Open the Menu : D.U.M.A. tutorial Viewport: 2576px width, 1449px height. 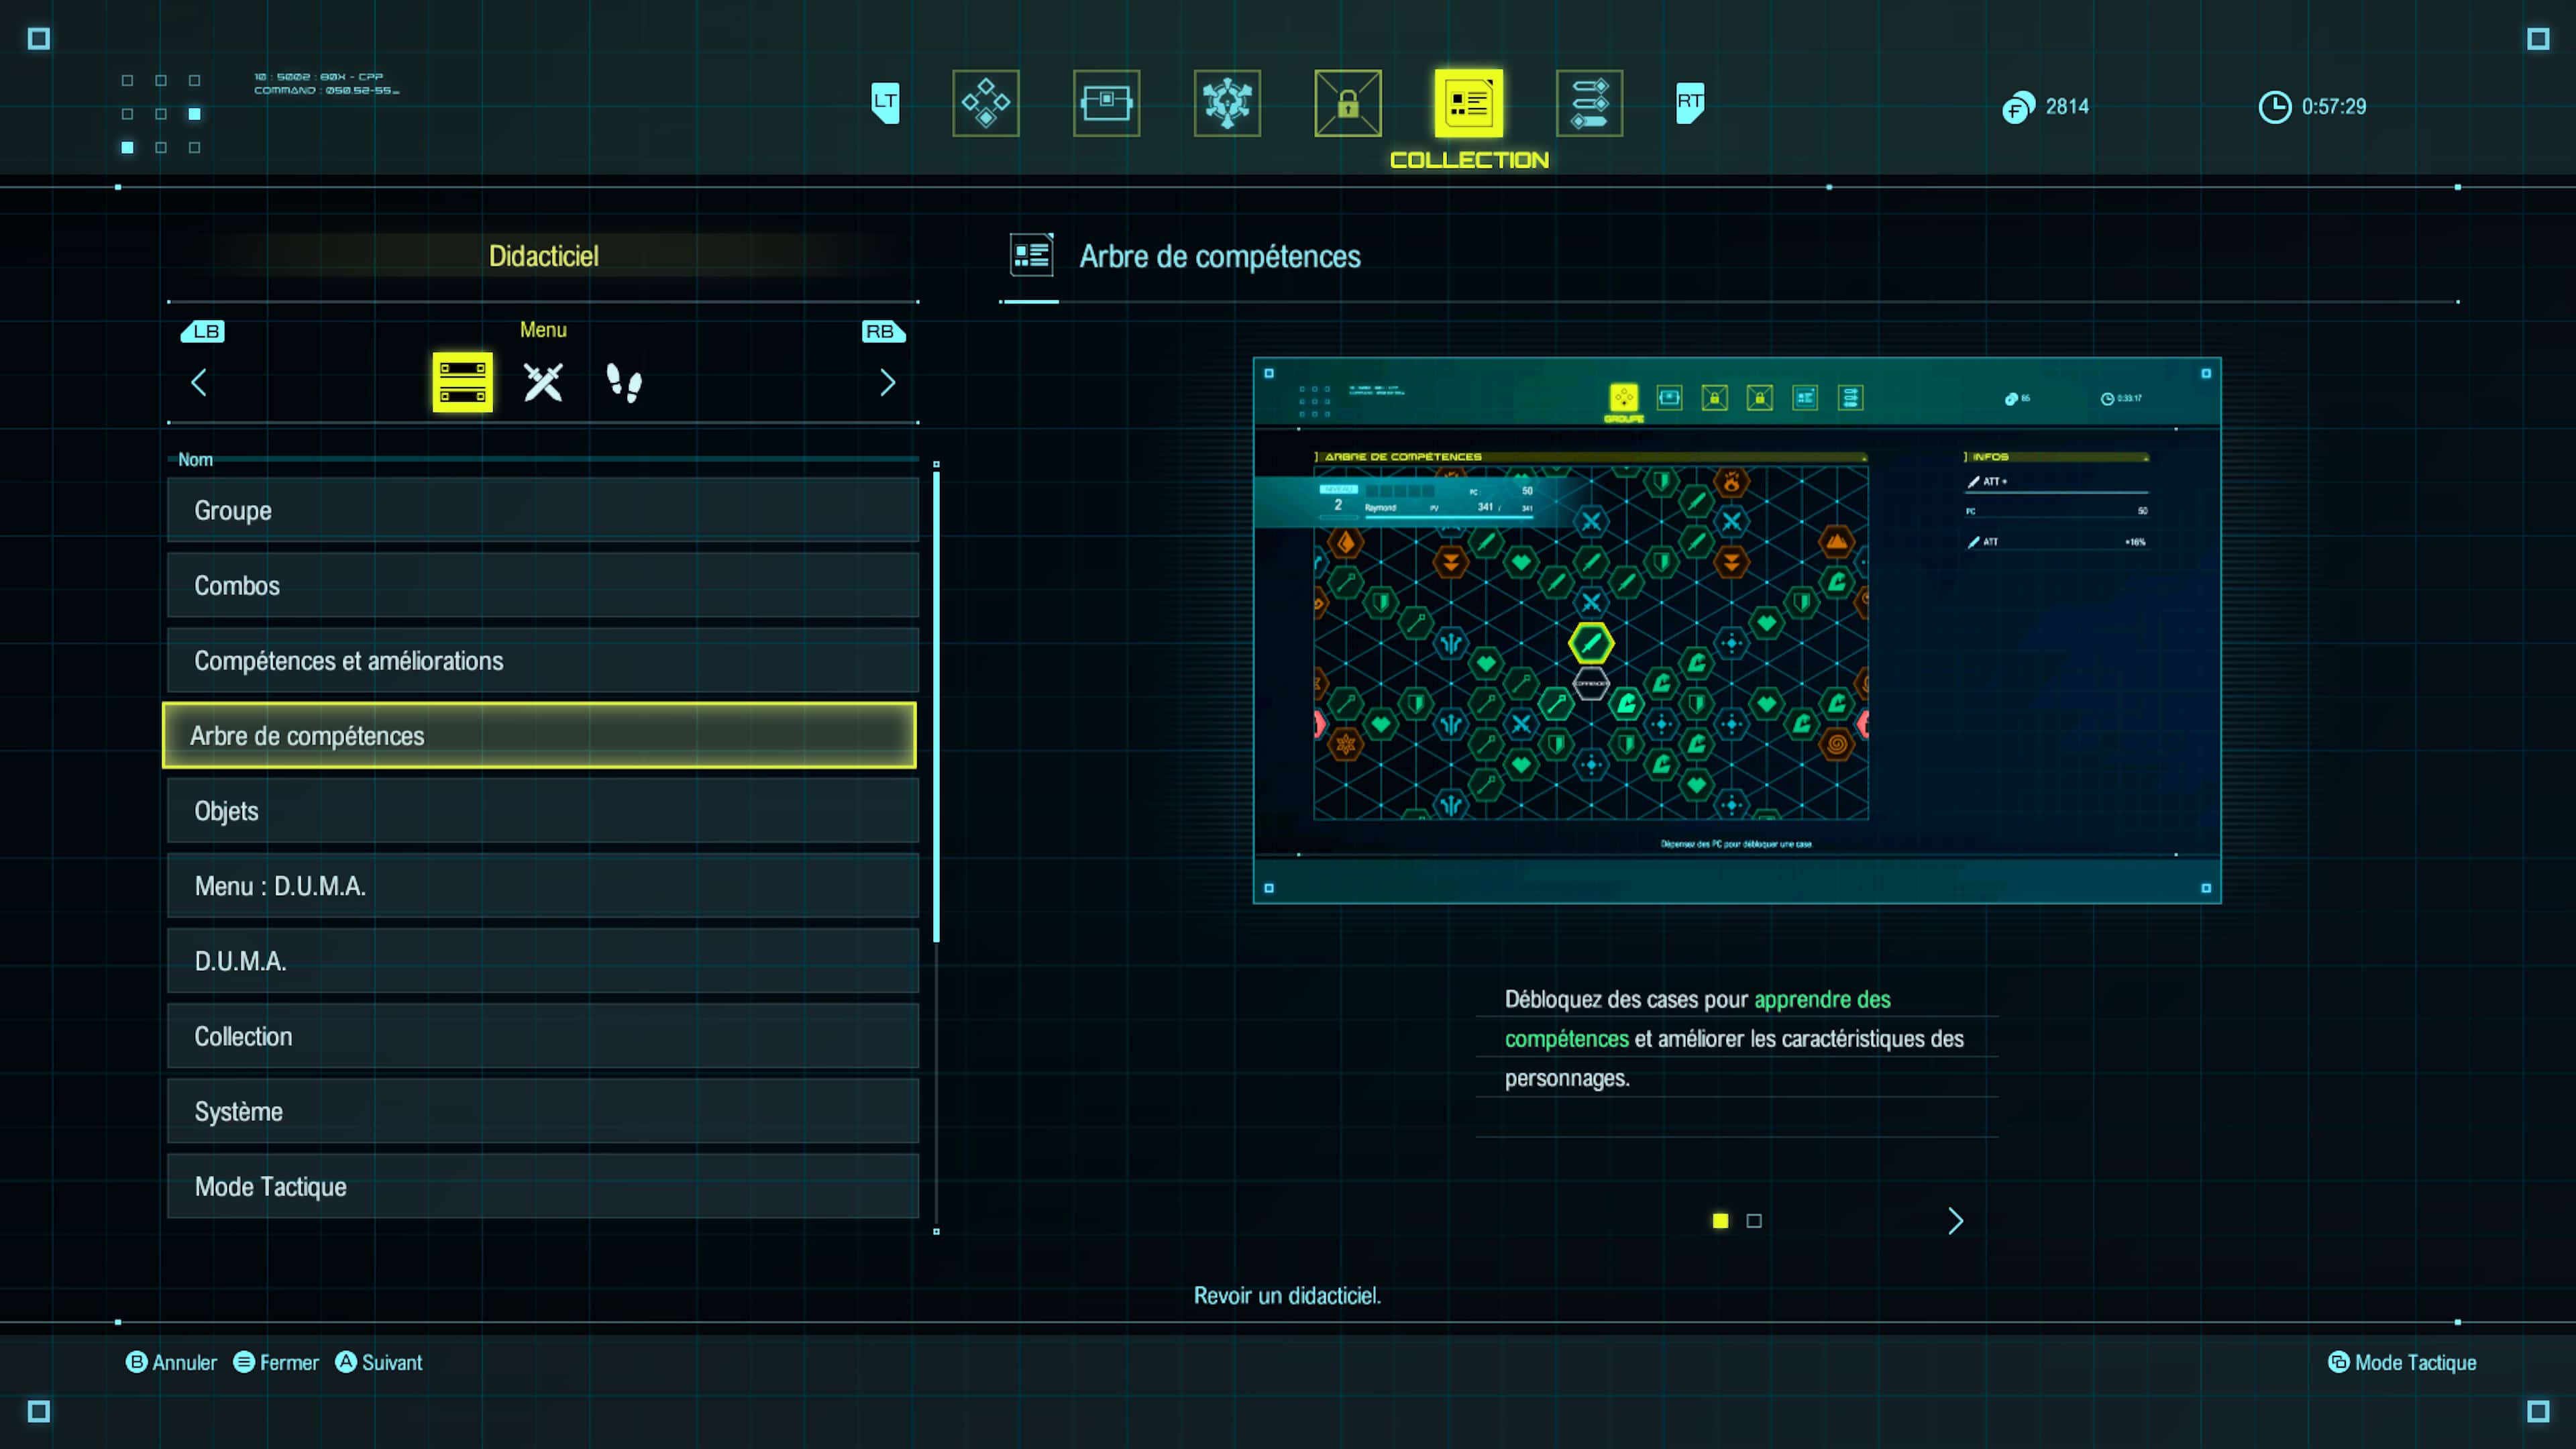tap(543, 886)
